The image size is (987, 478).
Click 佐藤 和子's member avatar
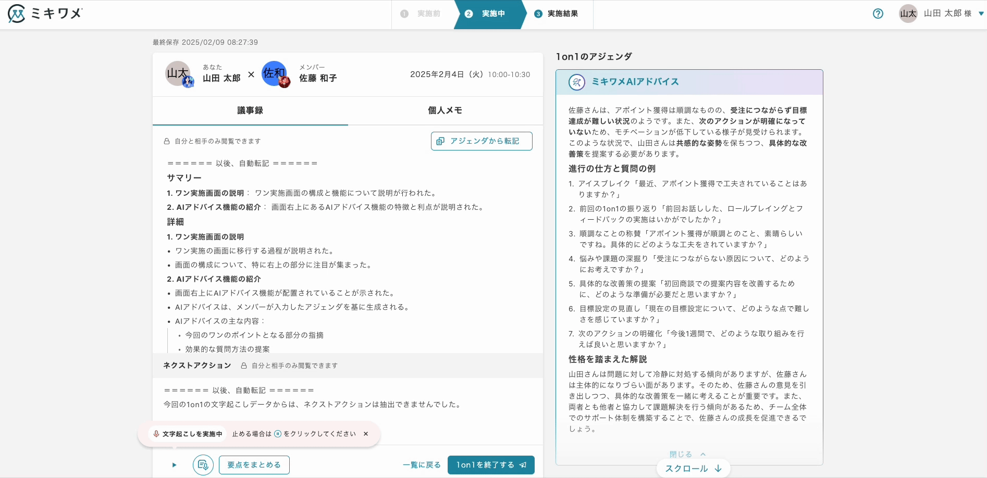tap(275, 74)
